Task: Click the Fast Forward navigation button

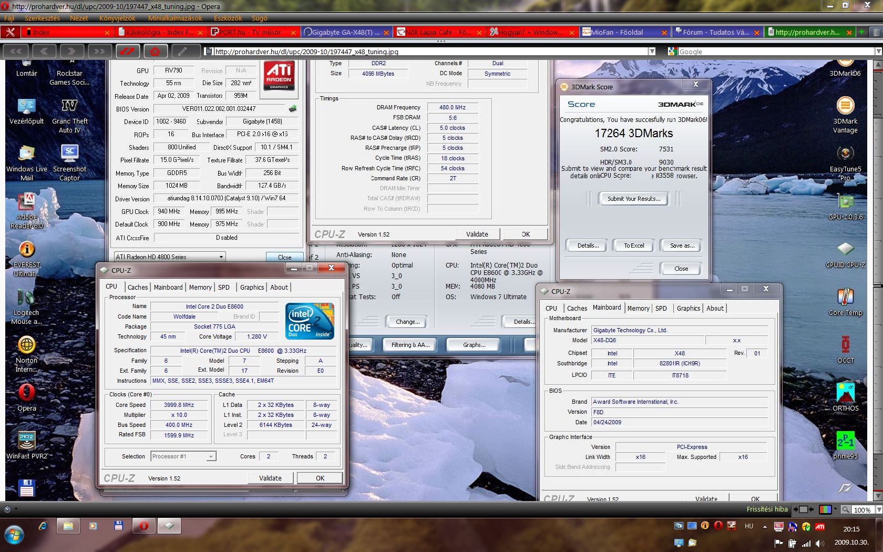Action: 99,51
